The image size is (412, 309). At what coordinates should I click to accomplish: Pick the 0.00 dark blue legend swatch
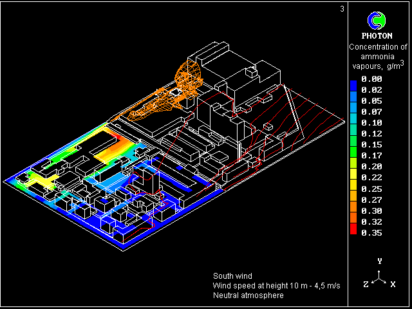(x=353, y=80)
